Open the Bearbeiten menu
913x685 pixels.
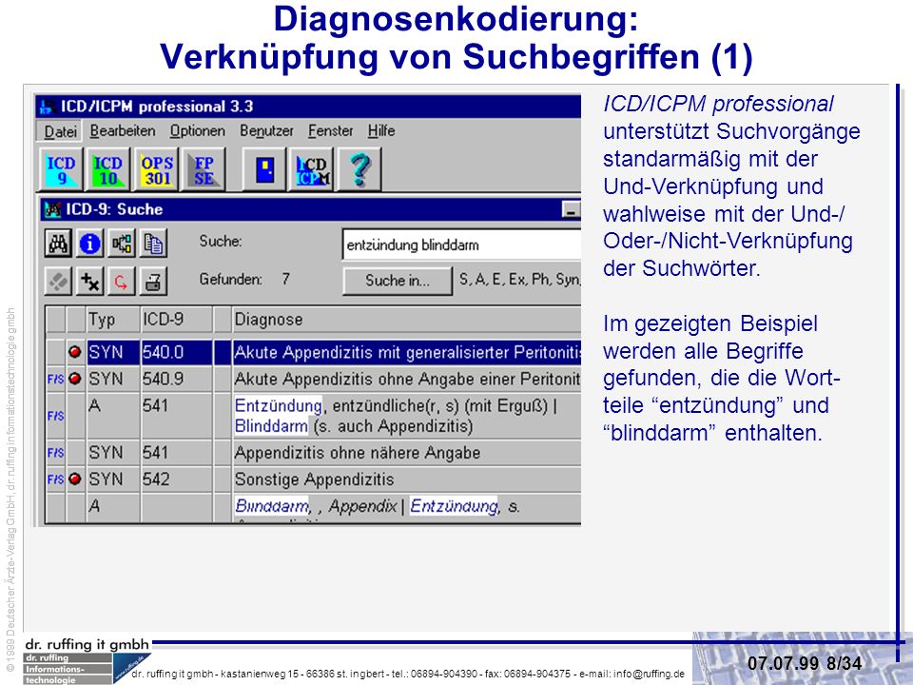123,131
